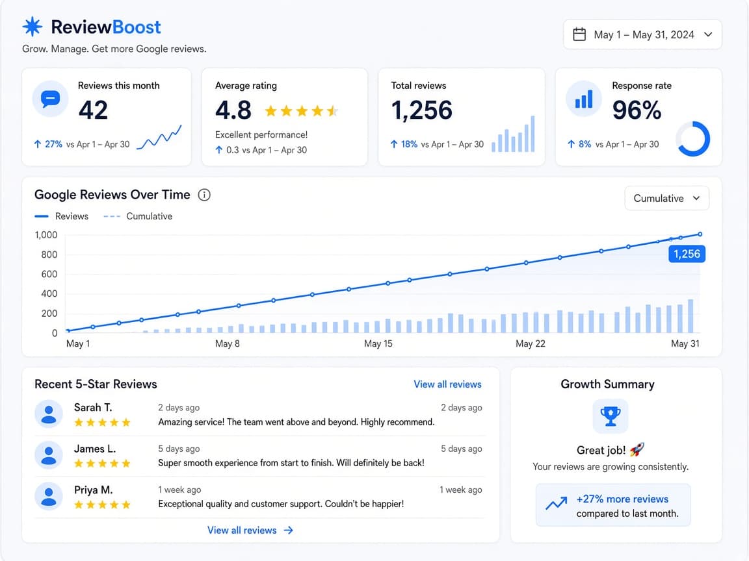The width and height of the screenshot is (749, 561).
Task: Click the mini bar chart on Total reviews card
Action: pyautogui.click(x=513, y=134)
